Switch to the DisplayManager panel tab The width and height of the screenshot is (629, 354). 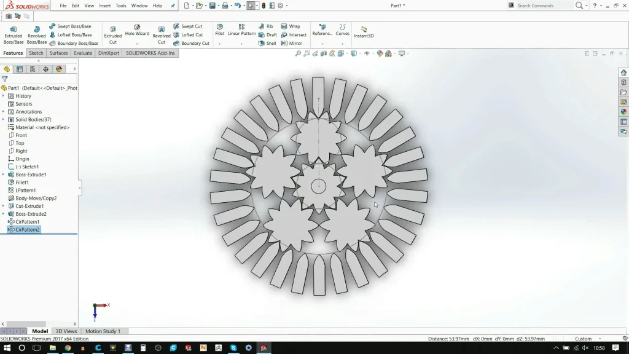58,69
